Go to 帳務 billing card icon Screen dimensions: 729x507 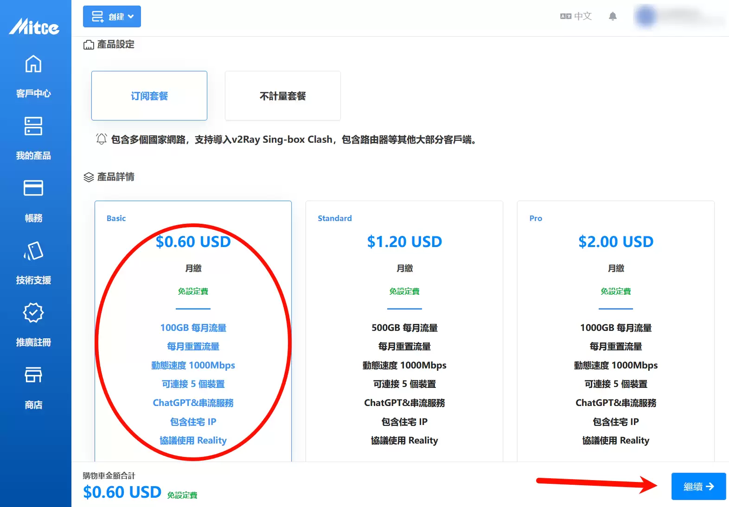(x=33, y=188)
